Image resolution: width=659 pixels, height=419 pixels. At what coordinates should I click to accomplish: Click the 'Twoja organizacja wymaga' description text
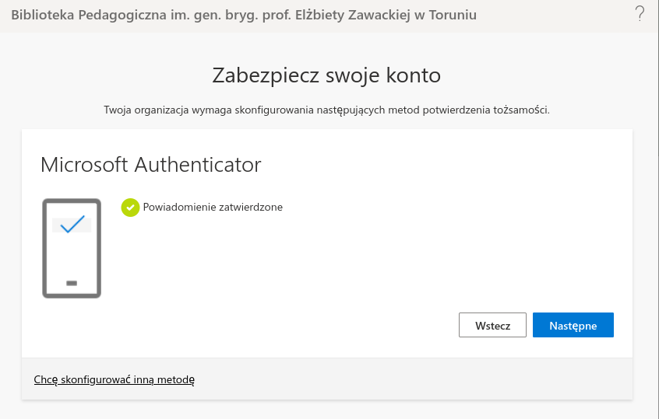coord(326,110)
